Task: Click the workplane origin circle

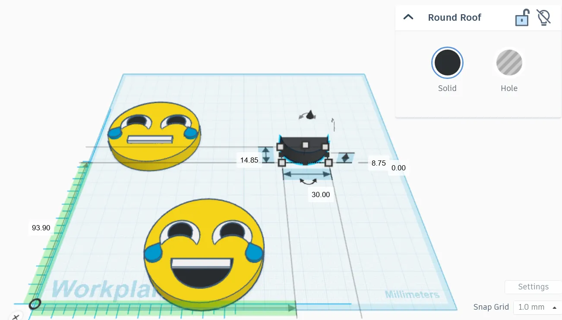Action: tap(35, 304)
